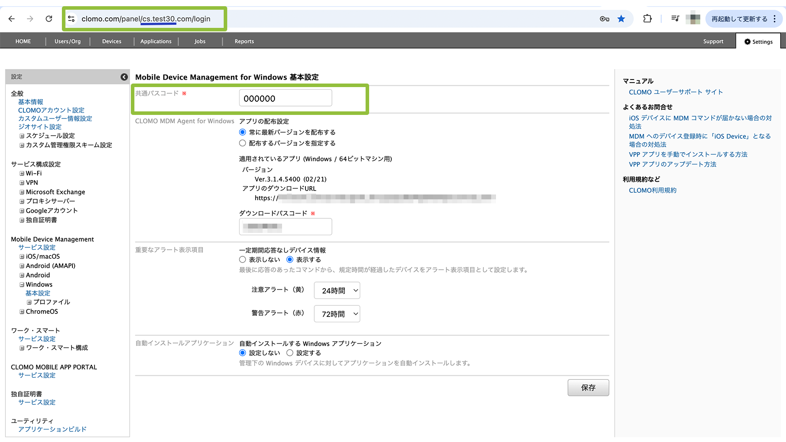Reload the page with refresh icon
Screen dimensions: 786x442
tap(49, 19)
